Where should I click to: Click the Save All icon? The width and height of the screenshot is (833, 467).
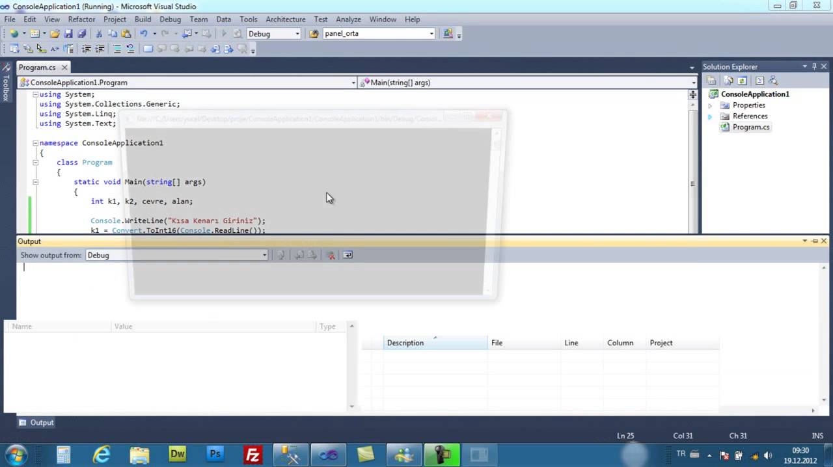coord(81,34)
